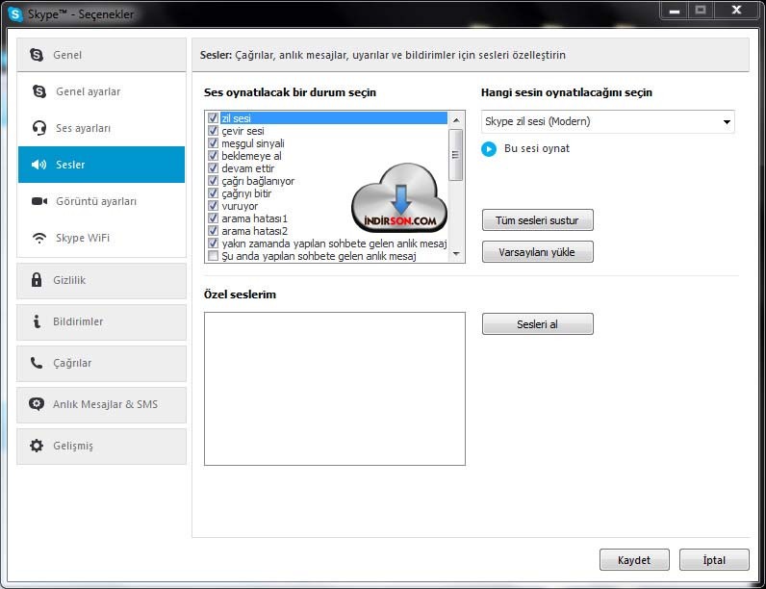This screenshot has height=589, width=766.
Task: Click scroll-up arrow of sound events list
Action: (456, 120)
